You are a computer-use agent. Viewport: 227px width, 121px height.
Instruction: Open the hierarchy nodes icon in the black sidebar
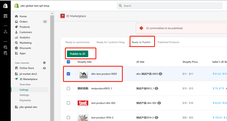coord(5,32)
